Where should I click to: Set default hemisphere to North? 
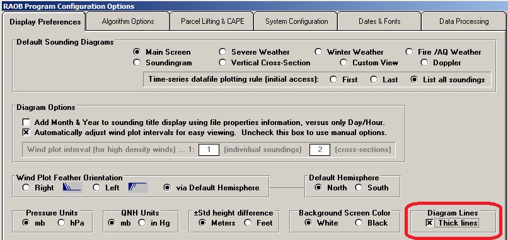tap(318, 188)
